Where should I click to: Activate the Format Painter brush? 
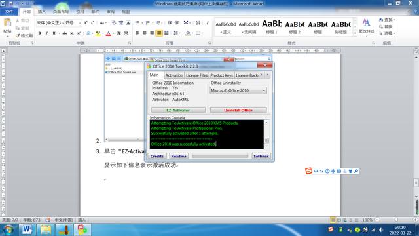coord(24,35)
